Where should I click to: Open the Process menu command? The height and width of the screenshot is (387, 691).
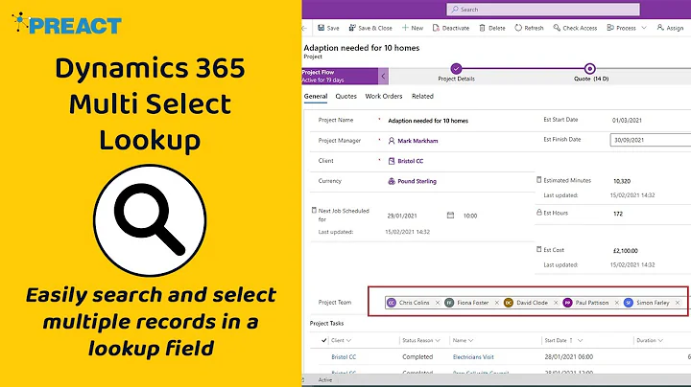[x=621, y=28]
